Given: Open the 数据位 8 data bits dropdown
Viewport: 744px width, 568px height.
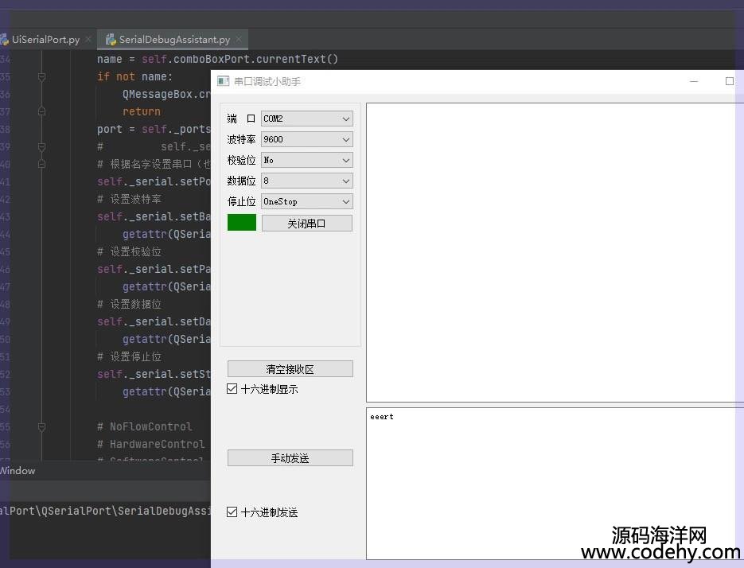Looking at the screenshot, I should click(x=306, y=181).
